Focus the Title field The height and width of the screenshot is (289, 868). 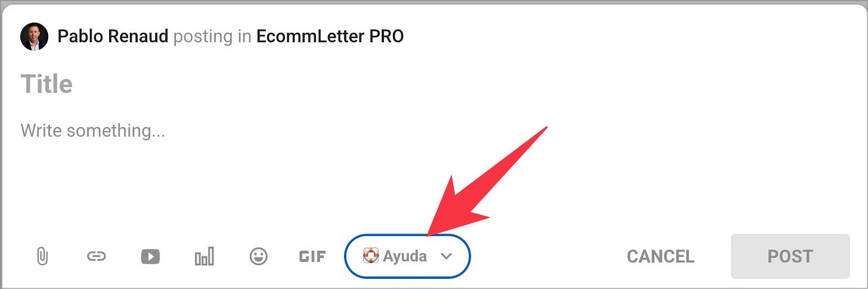[x=434, y=85]
